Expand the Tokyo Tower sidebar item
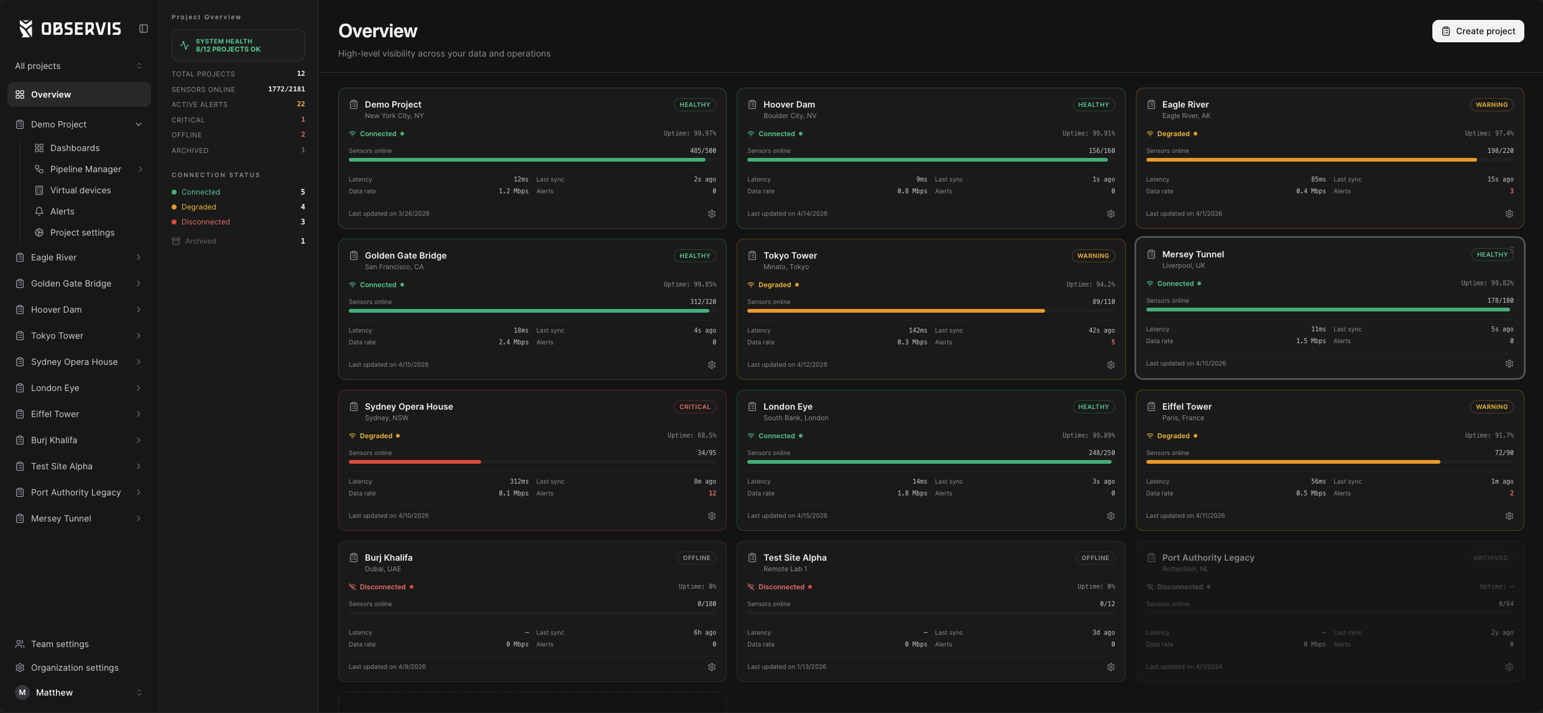 (139, 336)
